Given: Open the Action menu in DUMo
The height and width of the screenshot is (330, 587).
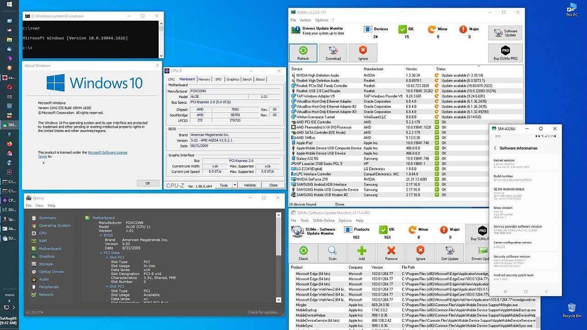Looking at the screenshot, I should (305, 20).
